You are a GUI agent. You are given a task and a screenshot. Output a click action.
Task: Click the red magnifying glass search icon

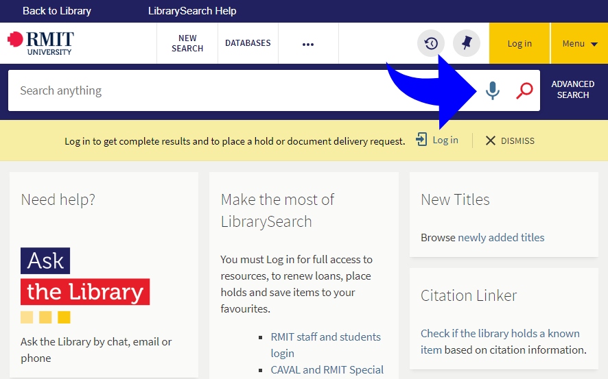(524, 90)
